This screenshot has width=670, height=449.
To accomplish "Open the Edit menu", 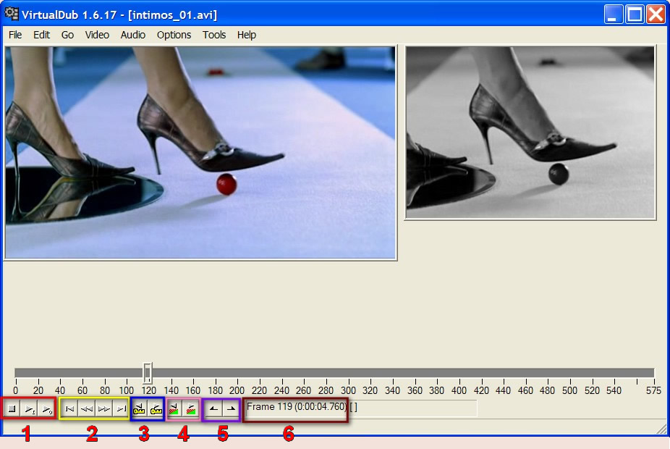I will 41,35.
